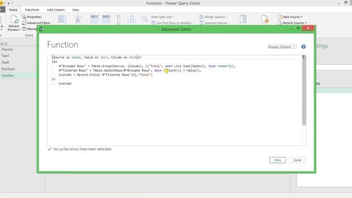Restore the Power Query Editor window
Image resolution: width=352 pixels, height=198 pixels.
[x=345, y=3]
